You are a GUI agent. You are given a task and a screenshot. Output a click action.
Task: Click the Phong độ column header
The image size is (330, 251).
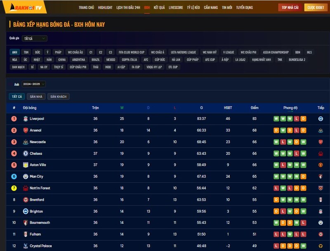point(290,108)
